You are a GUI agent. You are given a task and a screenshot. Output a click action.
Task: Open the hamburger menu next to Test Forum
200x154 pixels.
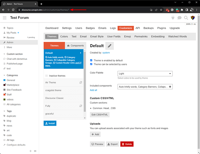click(5, 18)
